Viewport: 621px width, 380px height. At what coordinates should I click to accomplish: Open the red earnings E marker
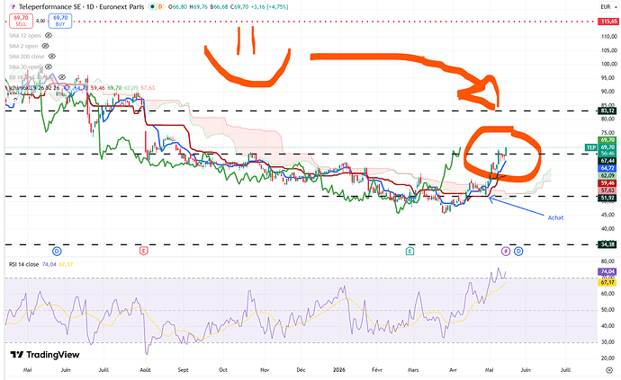144,251
